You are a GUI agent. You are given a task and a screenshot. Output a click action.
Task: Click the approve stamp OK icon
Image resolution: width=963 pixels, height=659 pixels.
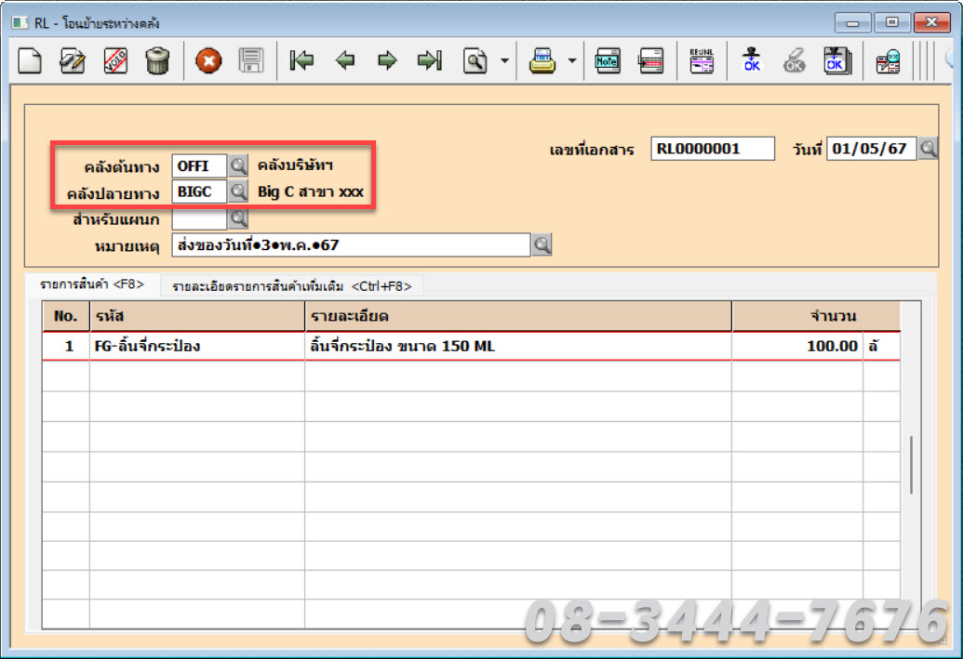(x=752, y=59)
